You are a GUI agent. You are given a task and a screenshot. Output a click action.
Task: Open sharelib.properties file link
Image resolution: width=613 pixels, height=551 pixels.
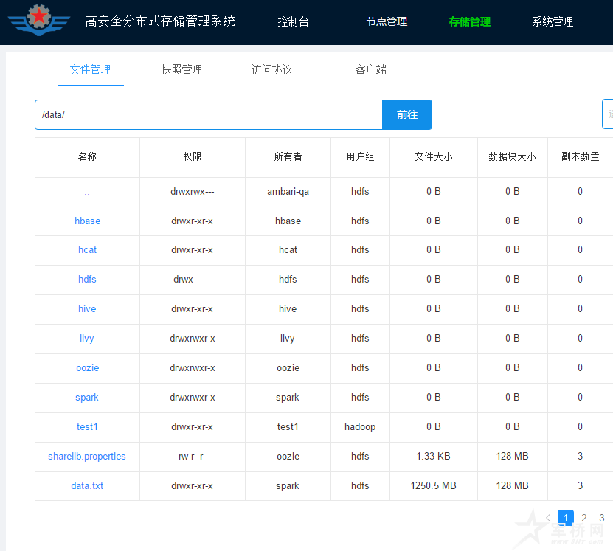(87, 457)
